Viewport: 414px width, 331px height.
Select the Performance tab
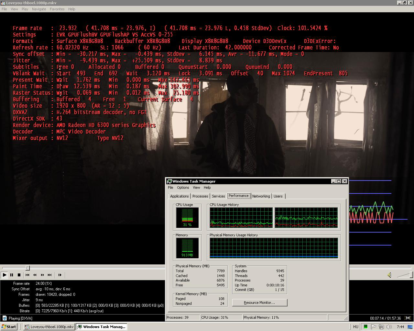click(x=238, y=196)
